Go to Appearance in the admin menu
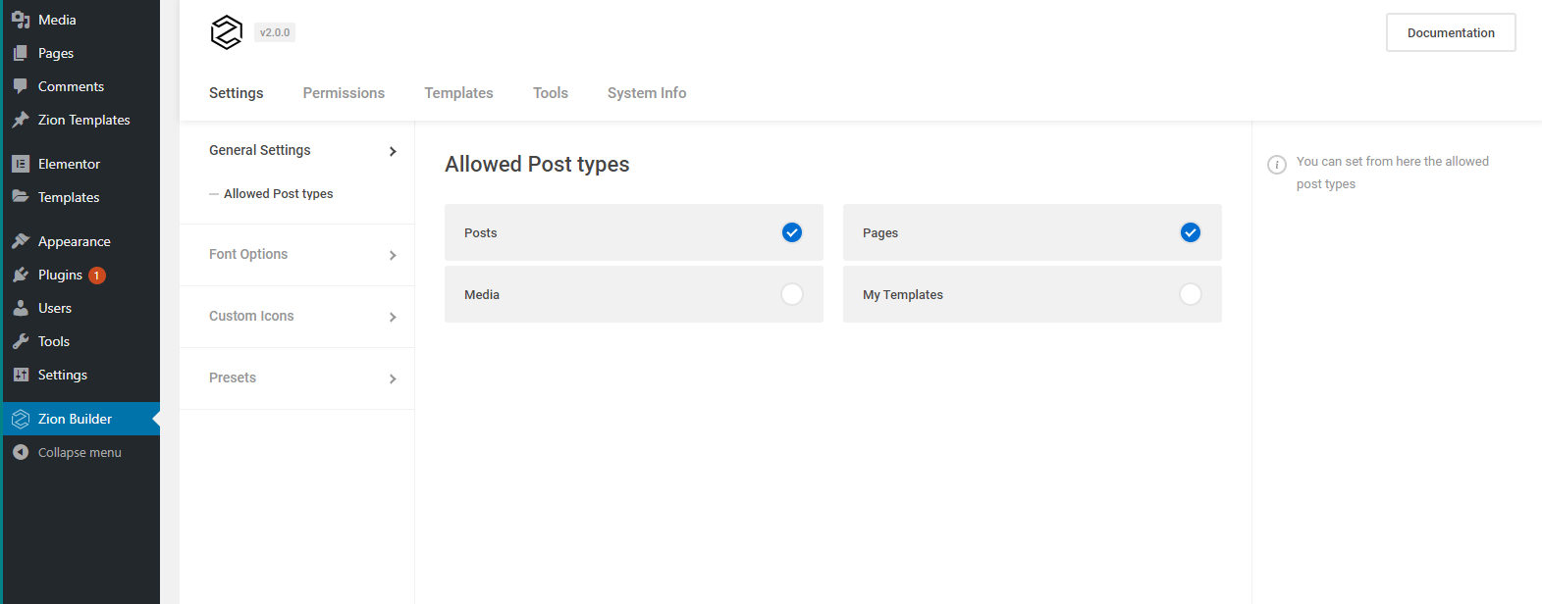Viewport: 1542px width, 604px height. 81,241
